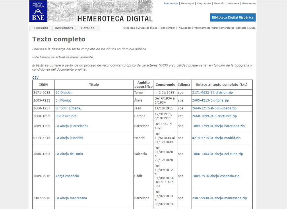The height and width of the screenshot is (209, 287).
Task: Open Próximamente link
Action: tap(202, 28)
